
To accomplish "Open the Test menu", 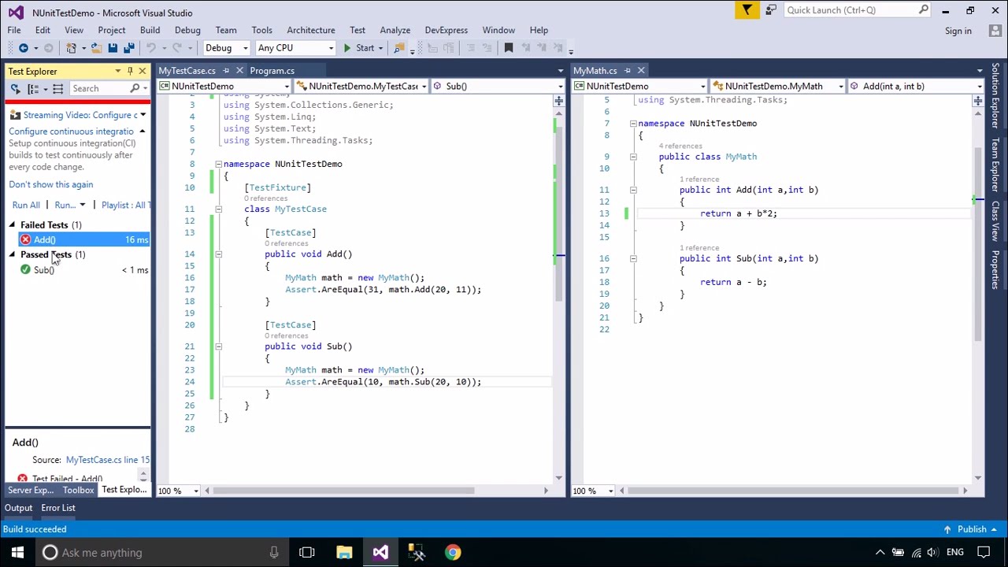I will [x=358, y=30].
